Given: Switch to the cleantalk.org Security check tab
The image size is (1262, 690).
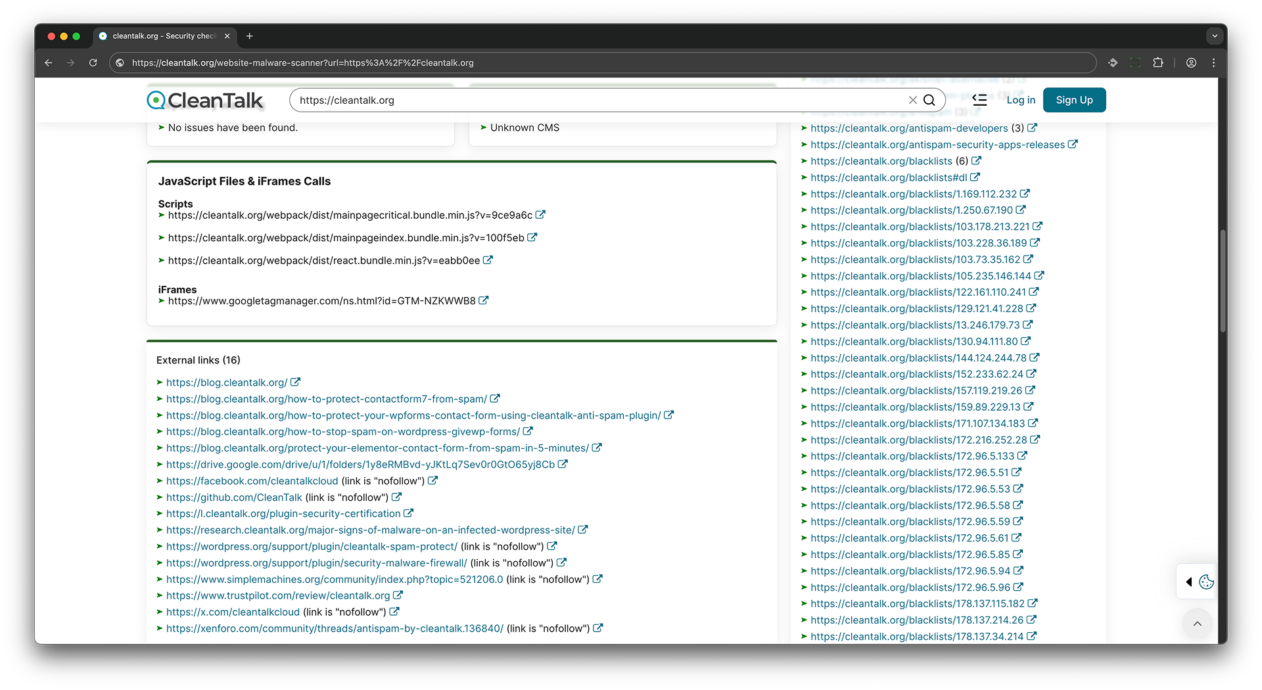Looking at the screenshot, I should click(x=164, y=36).
